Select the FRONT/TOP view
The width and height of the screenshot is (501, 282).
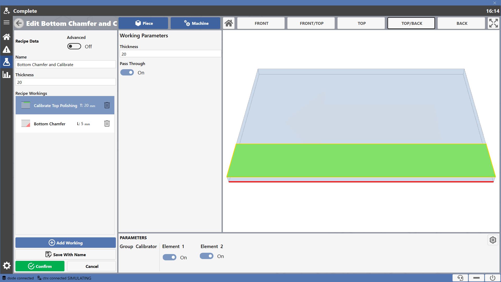click(311, 23)
